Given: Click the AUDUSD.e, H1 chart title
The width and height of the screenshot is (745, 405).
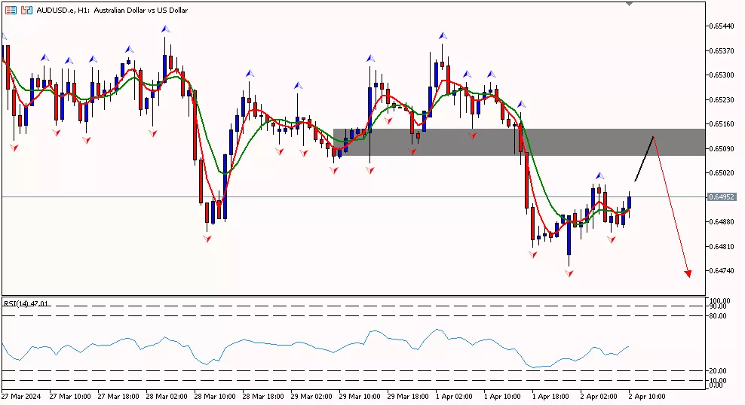Looking at the screenshot, I should 112,10.
